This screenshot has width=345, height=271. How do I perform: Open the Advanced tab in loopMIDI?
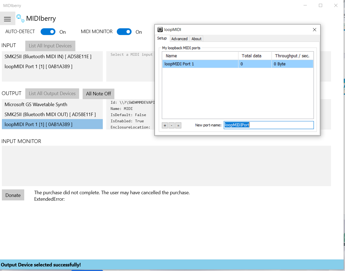point(179,39)
